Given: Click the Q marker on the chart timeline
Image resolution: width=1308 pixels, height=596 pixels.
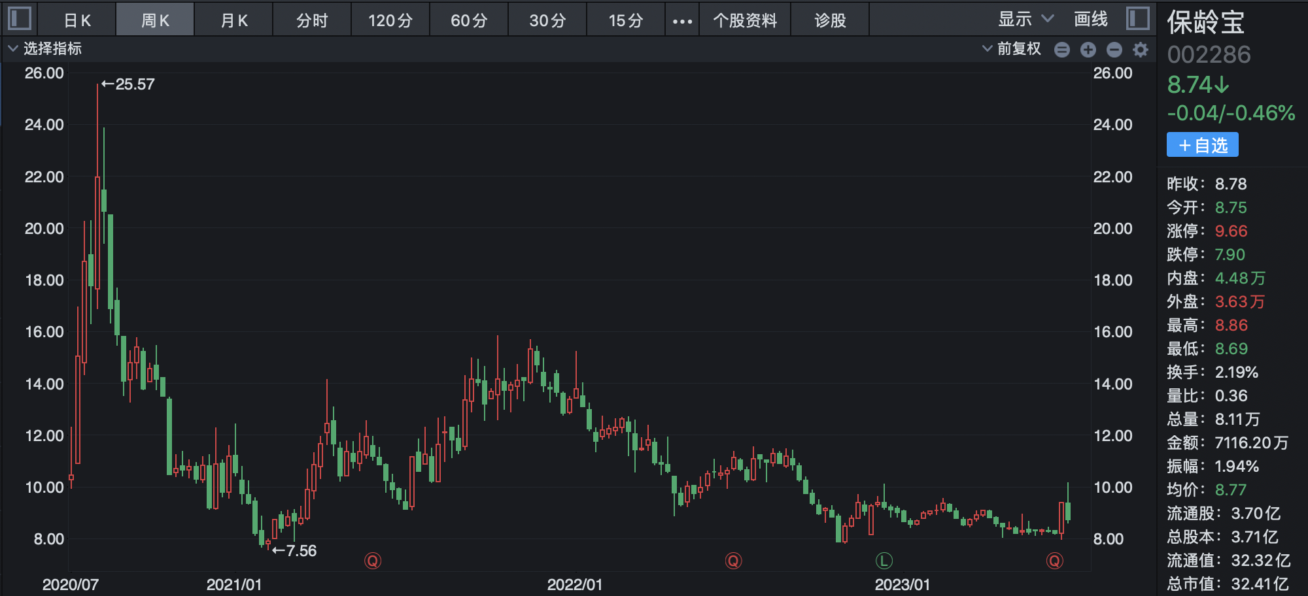Looking at the screenshot, I should click(372, 560).
